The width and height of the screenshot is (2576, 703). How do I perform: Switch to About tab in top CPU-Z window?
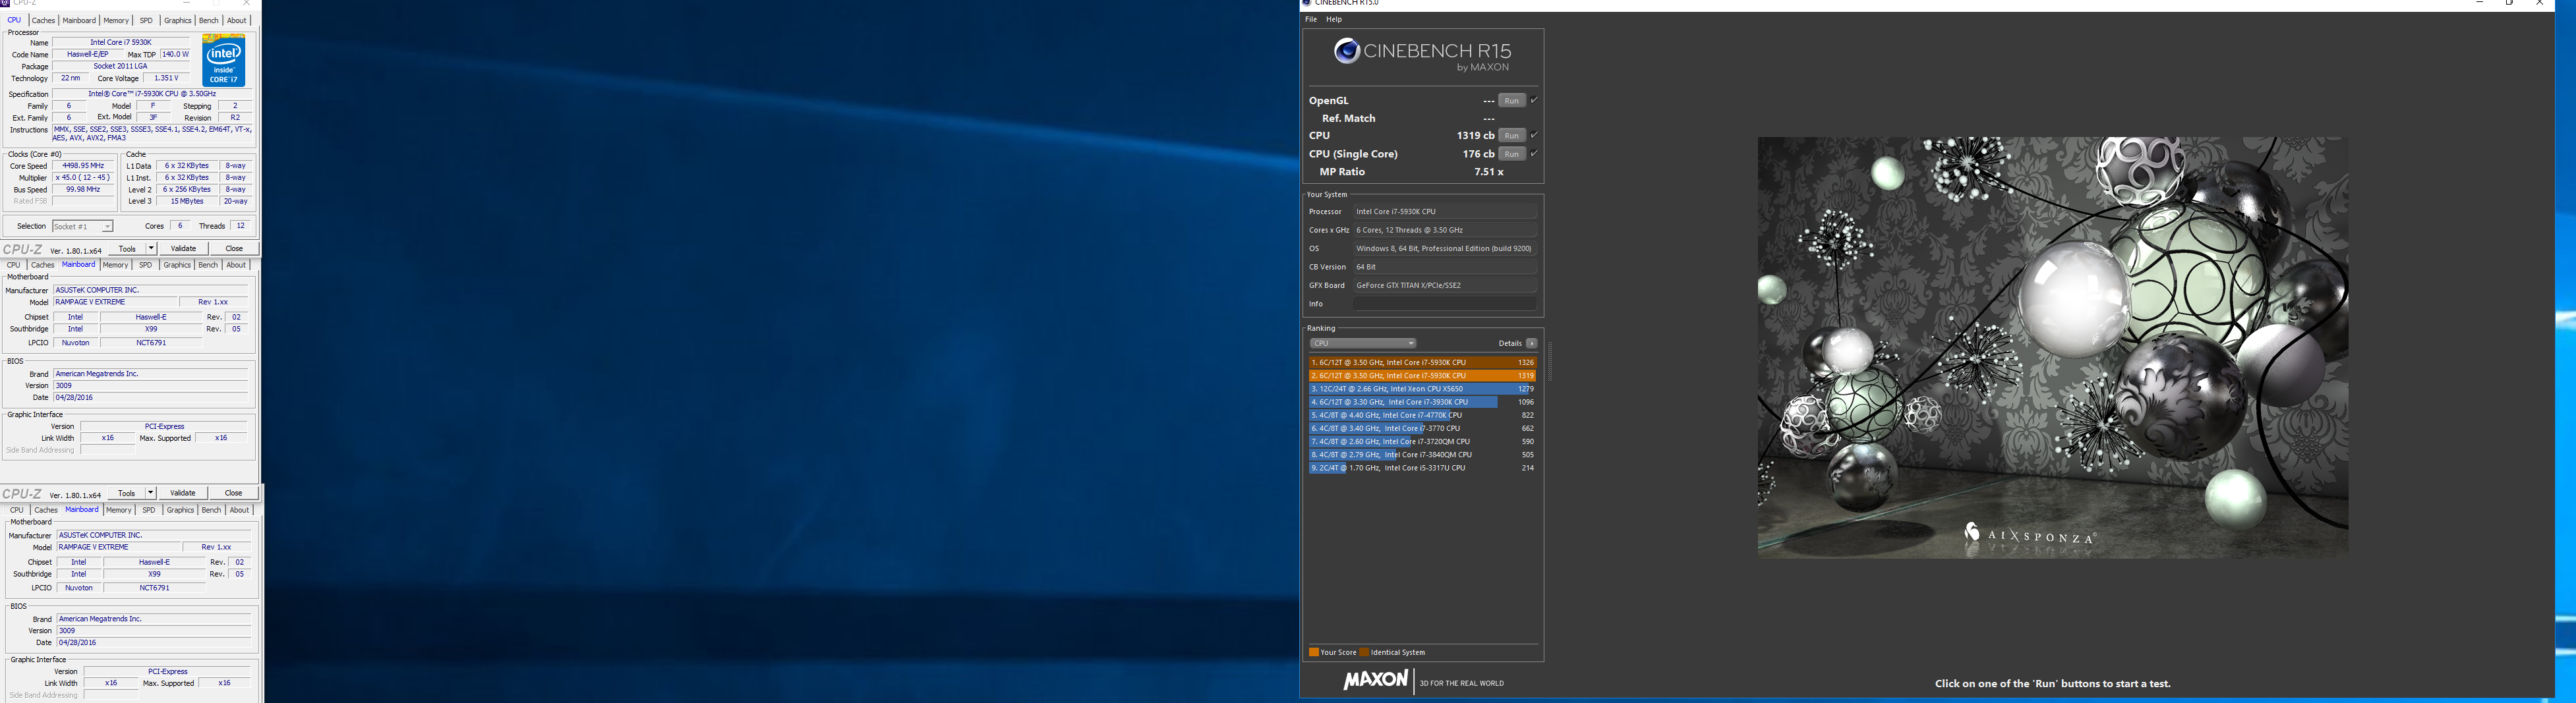pos(236,20)
